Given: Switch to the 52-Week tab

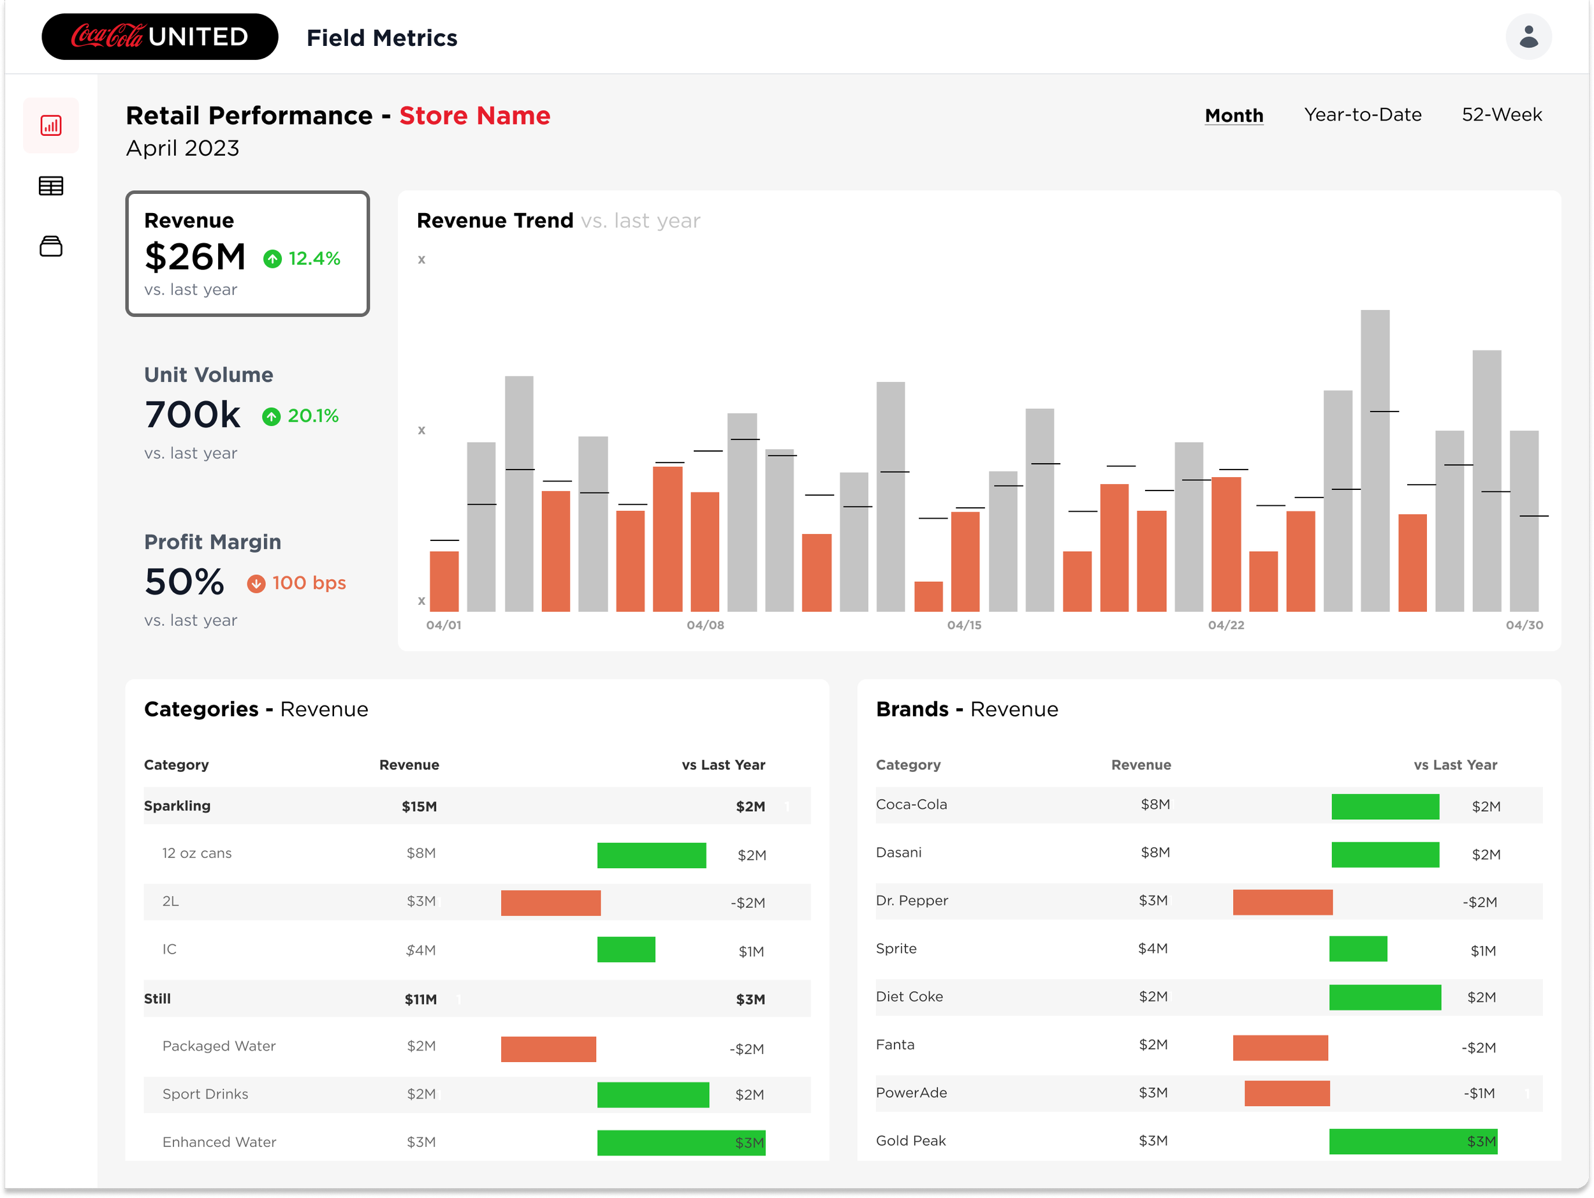Looking at the screenshot, I should [x=1501, y=115].
